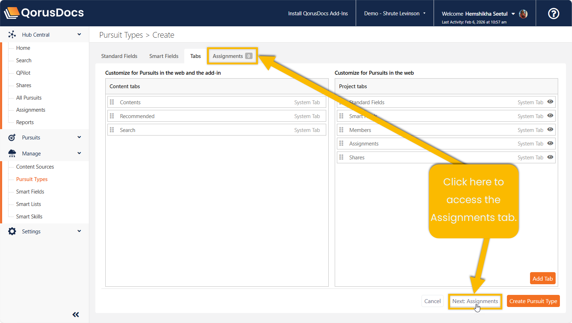Screen dimensions: 572x323
Task: Click the Manage cloud icon
Action: coord(12,153)
